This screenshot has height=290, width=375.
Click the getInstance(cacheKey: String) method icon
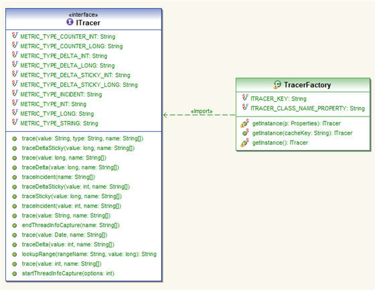(x=245, y=133)
